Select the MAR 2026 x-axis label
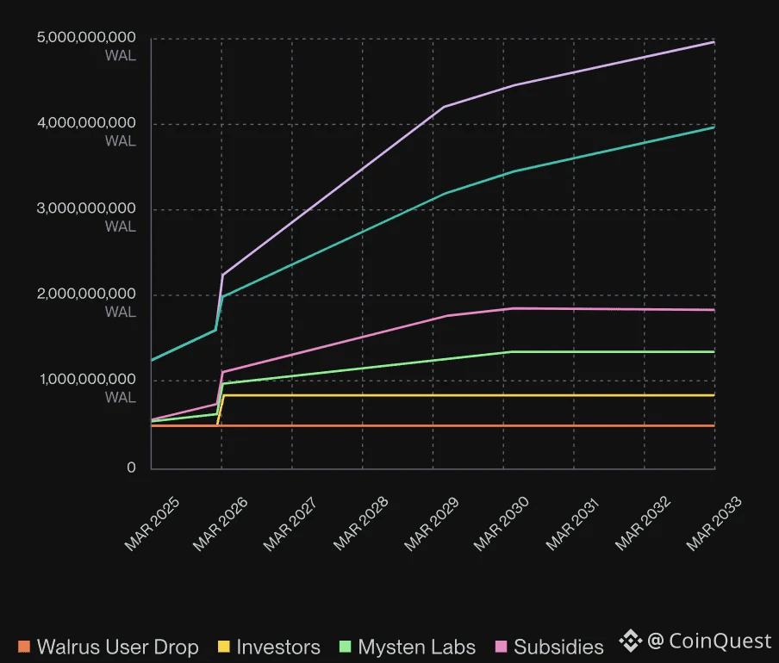This screenshot has height=663, width=779. 218,524
